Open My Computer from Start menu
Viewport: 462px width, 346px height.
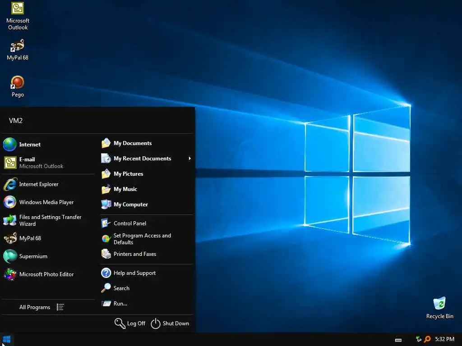tap(147, 205)
